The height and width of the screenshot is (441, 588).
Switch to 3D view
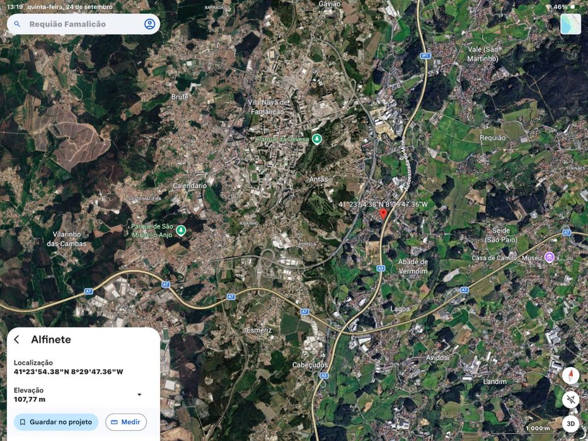click(570, 424)
